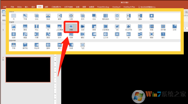
Task: Apply the 立方体 (Cube) transition
Action: pyautogui.click(x=106, y=35)
